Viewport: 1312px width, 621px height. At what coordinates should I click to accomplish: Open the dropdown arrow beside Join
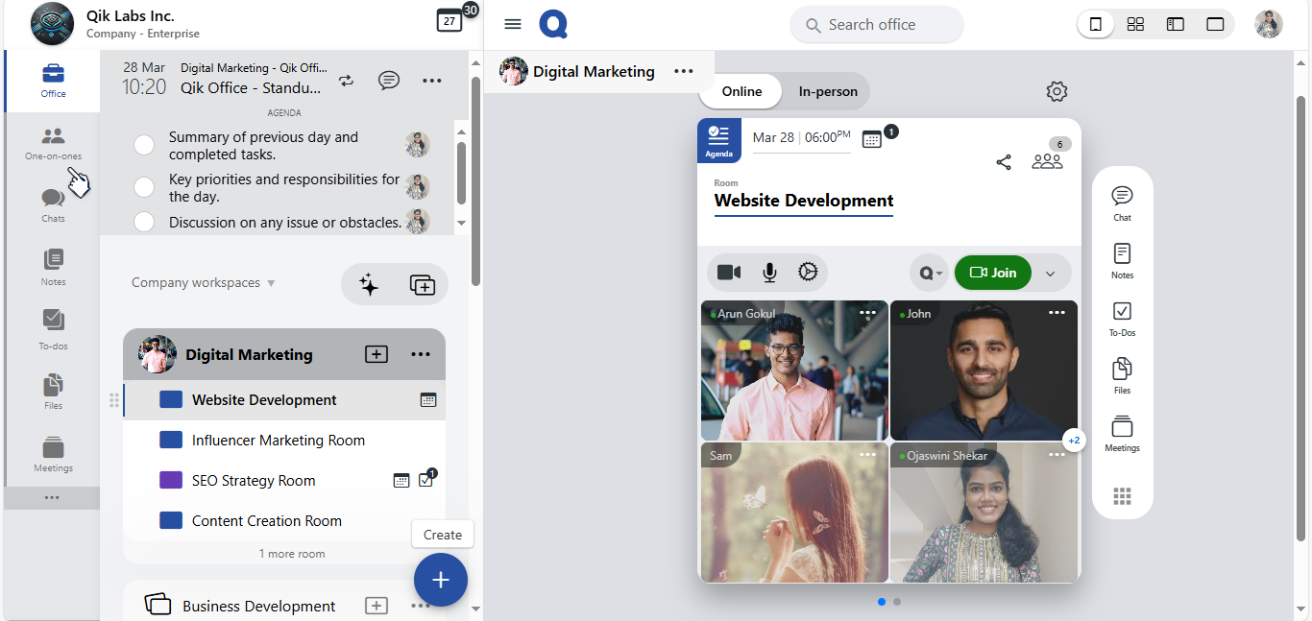(x=1050, y=274)
